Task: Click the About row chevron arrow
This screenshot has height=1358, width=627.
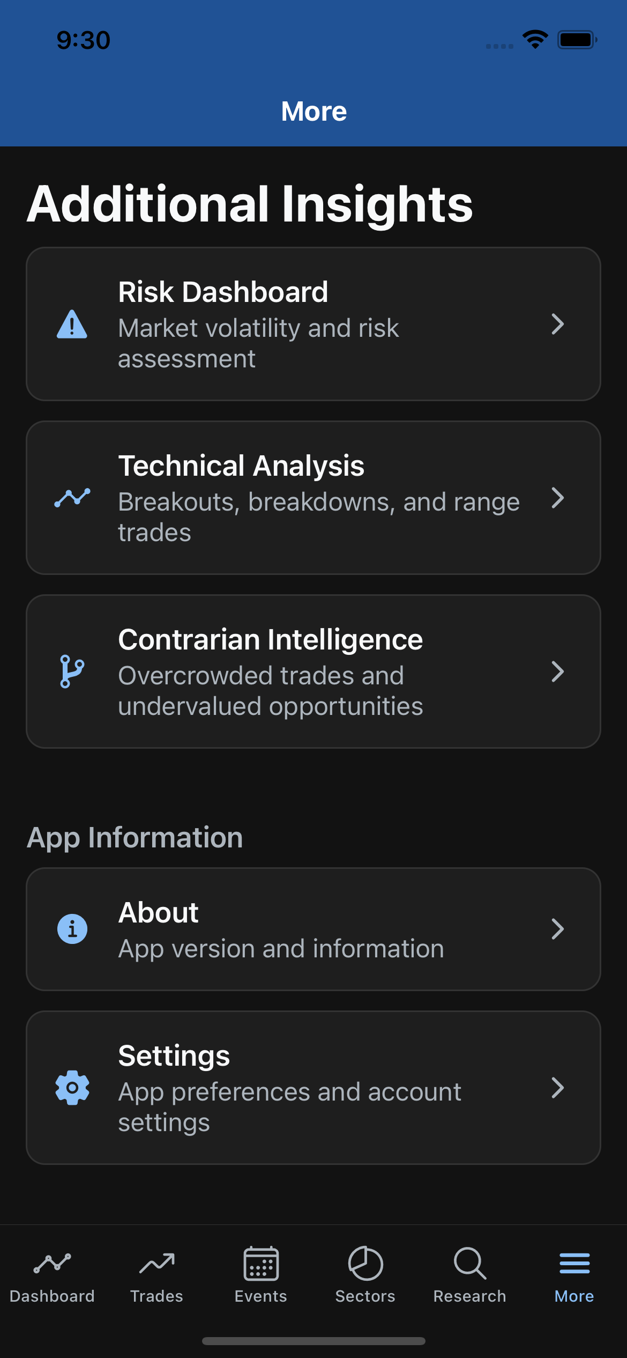Action: click(557, 929)
